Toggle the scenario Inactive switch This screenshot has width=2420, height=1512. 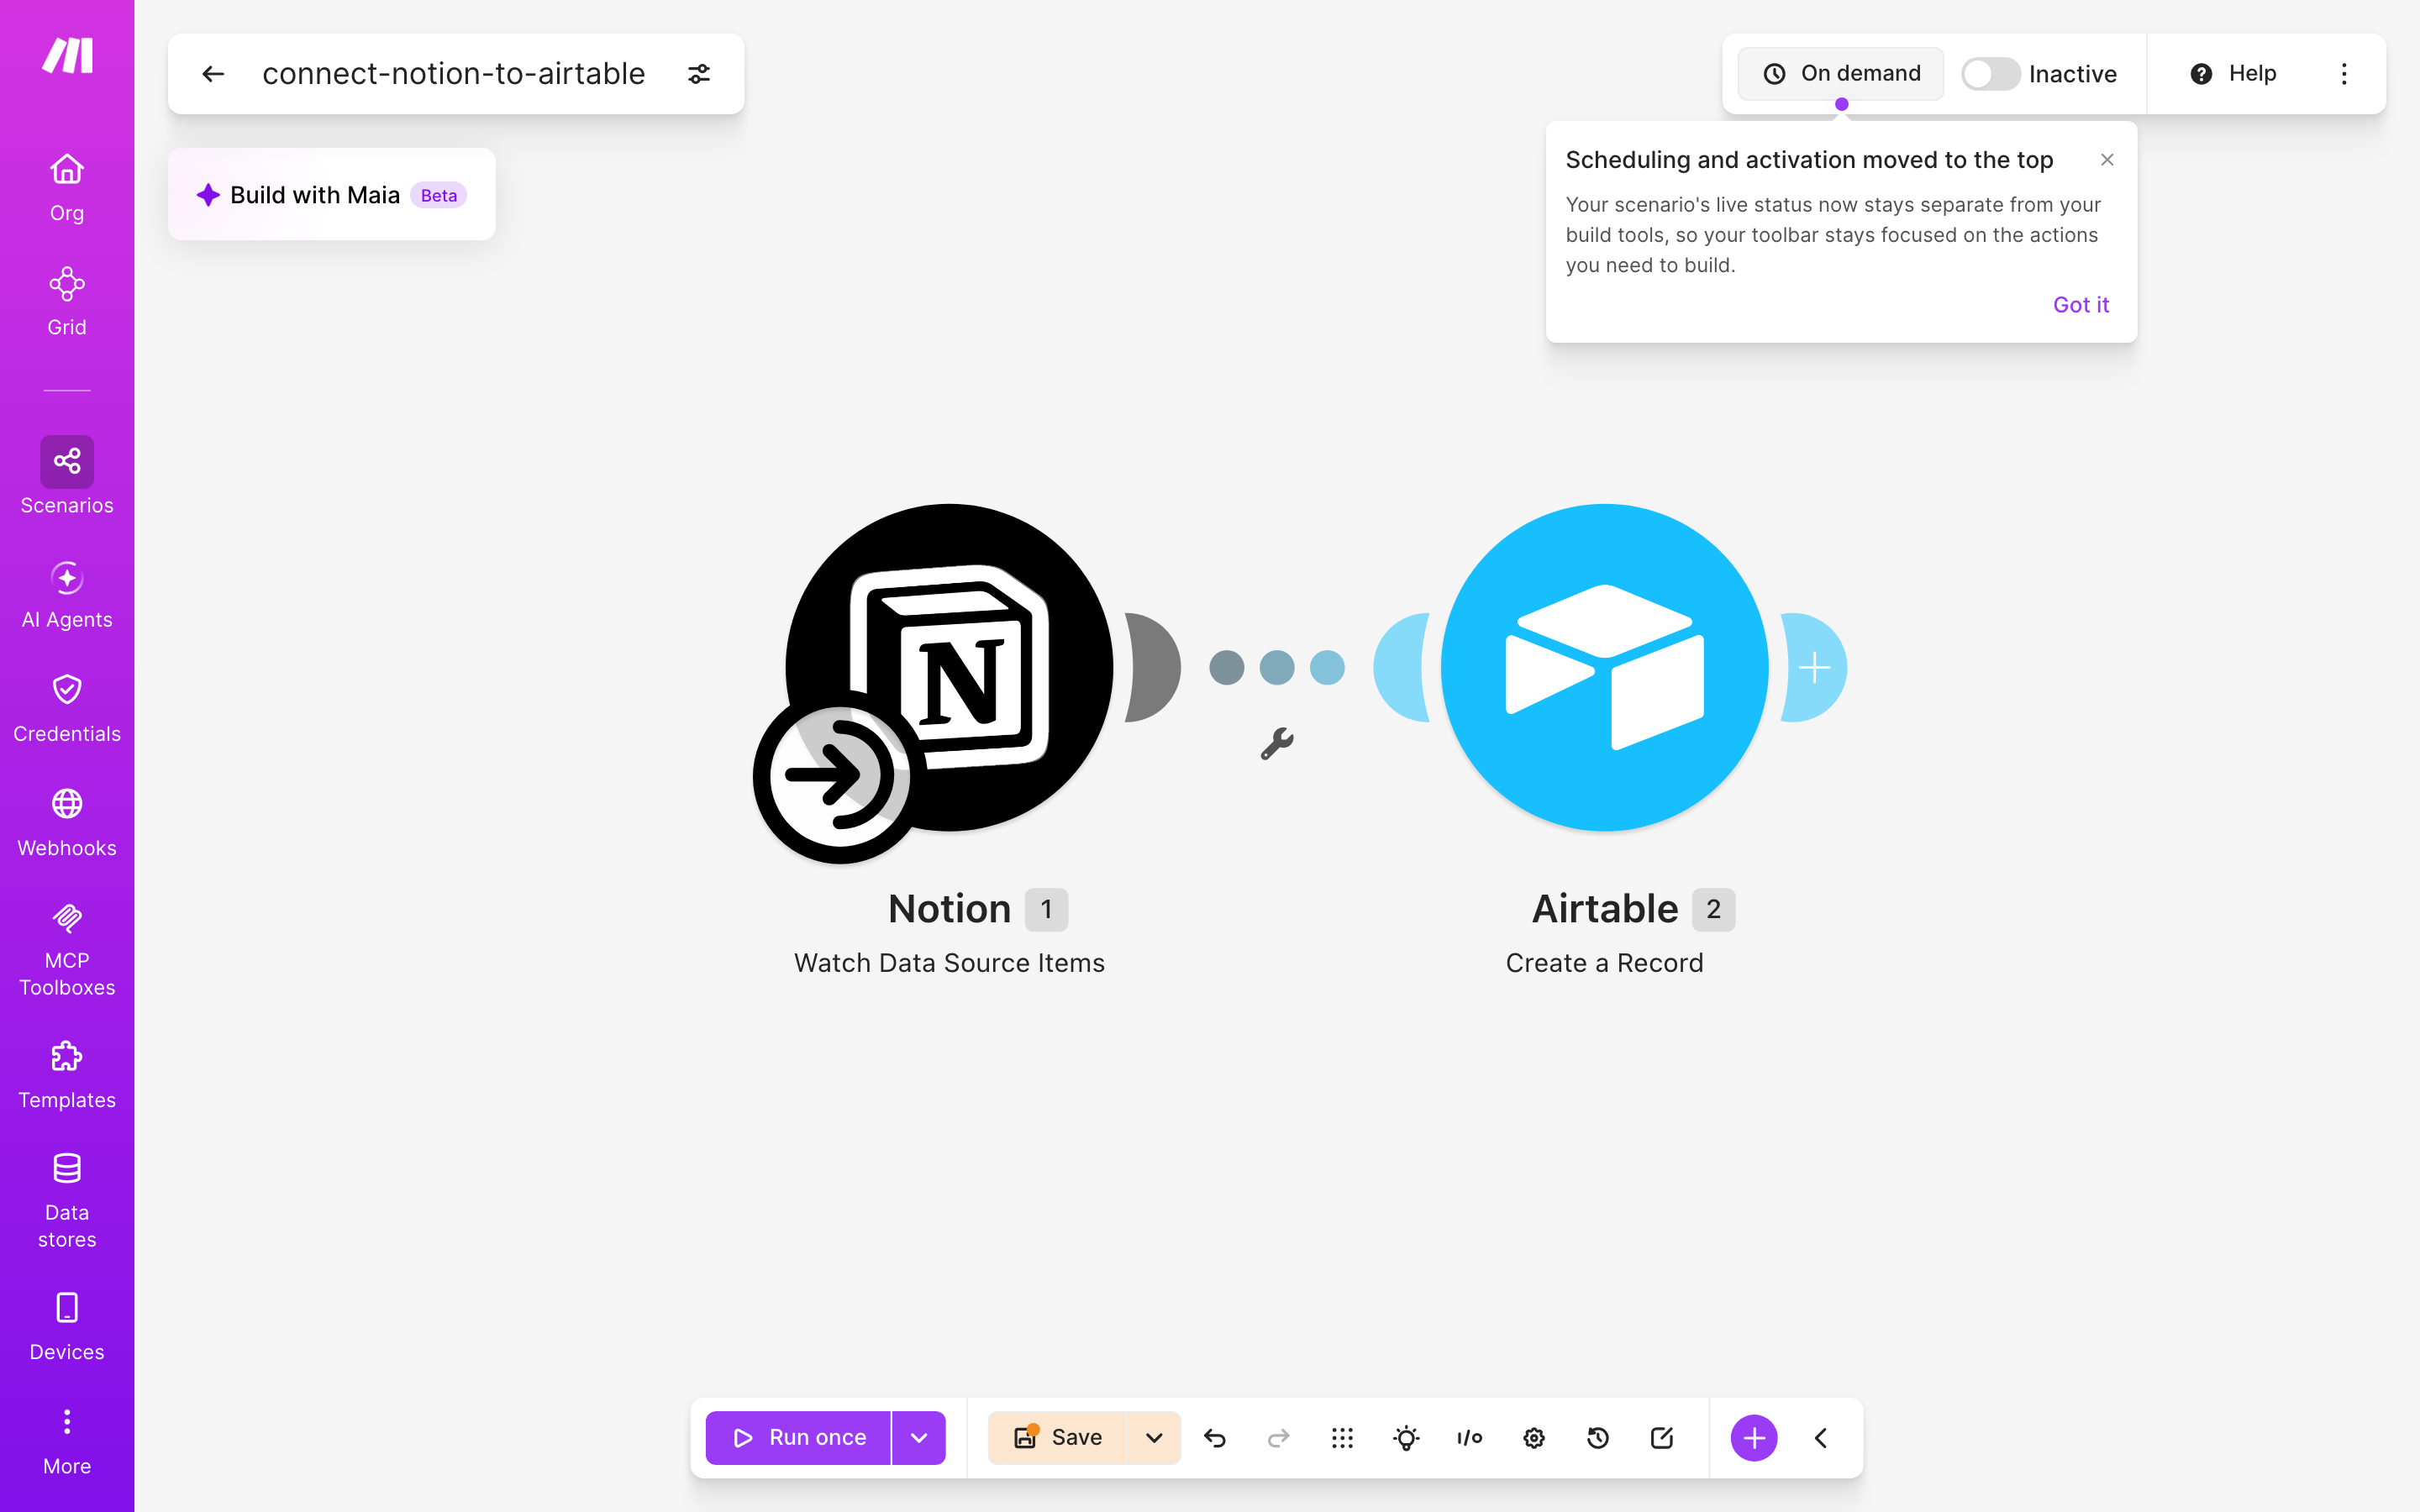tap(1990, 74)
